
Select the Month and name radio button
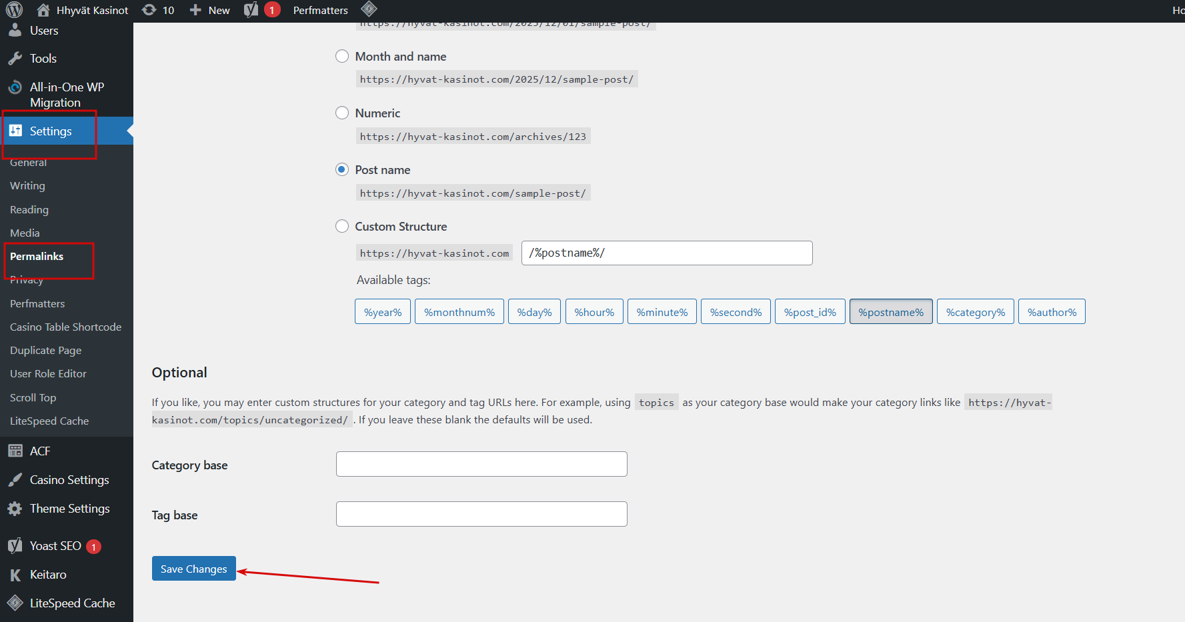tap(342, 56)
